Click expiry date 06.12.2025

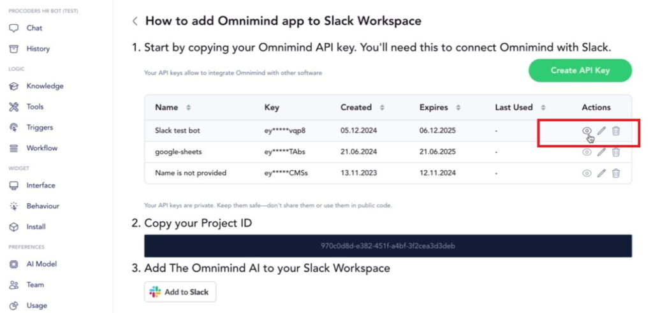(x=437, y=131)
